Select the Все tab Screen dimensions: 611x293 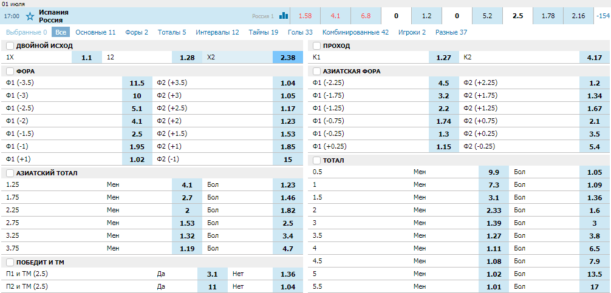tap(61, 32)
